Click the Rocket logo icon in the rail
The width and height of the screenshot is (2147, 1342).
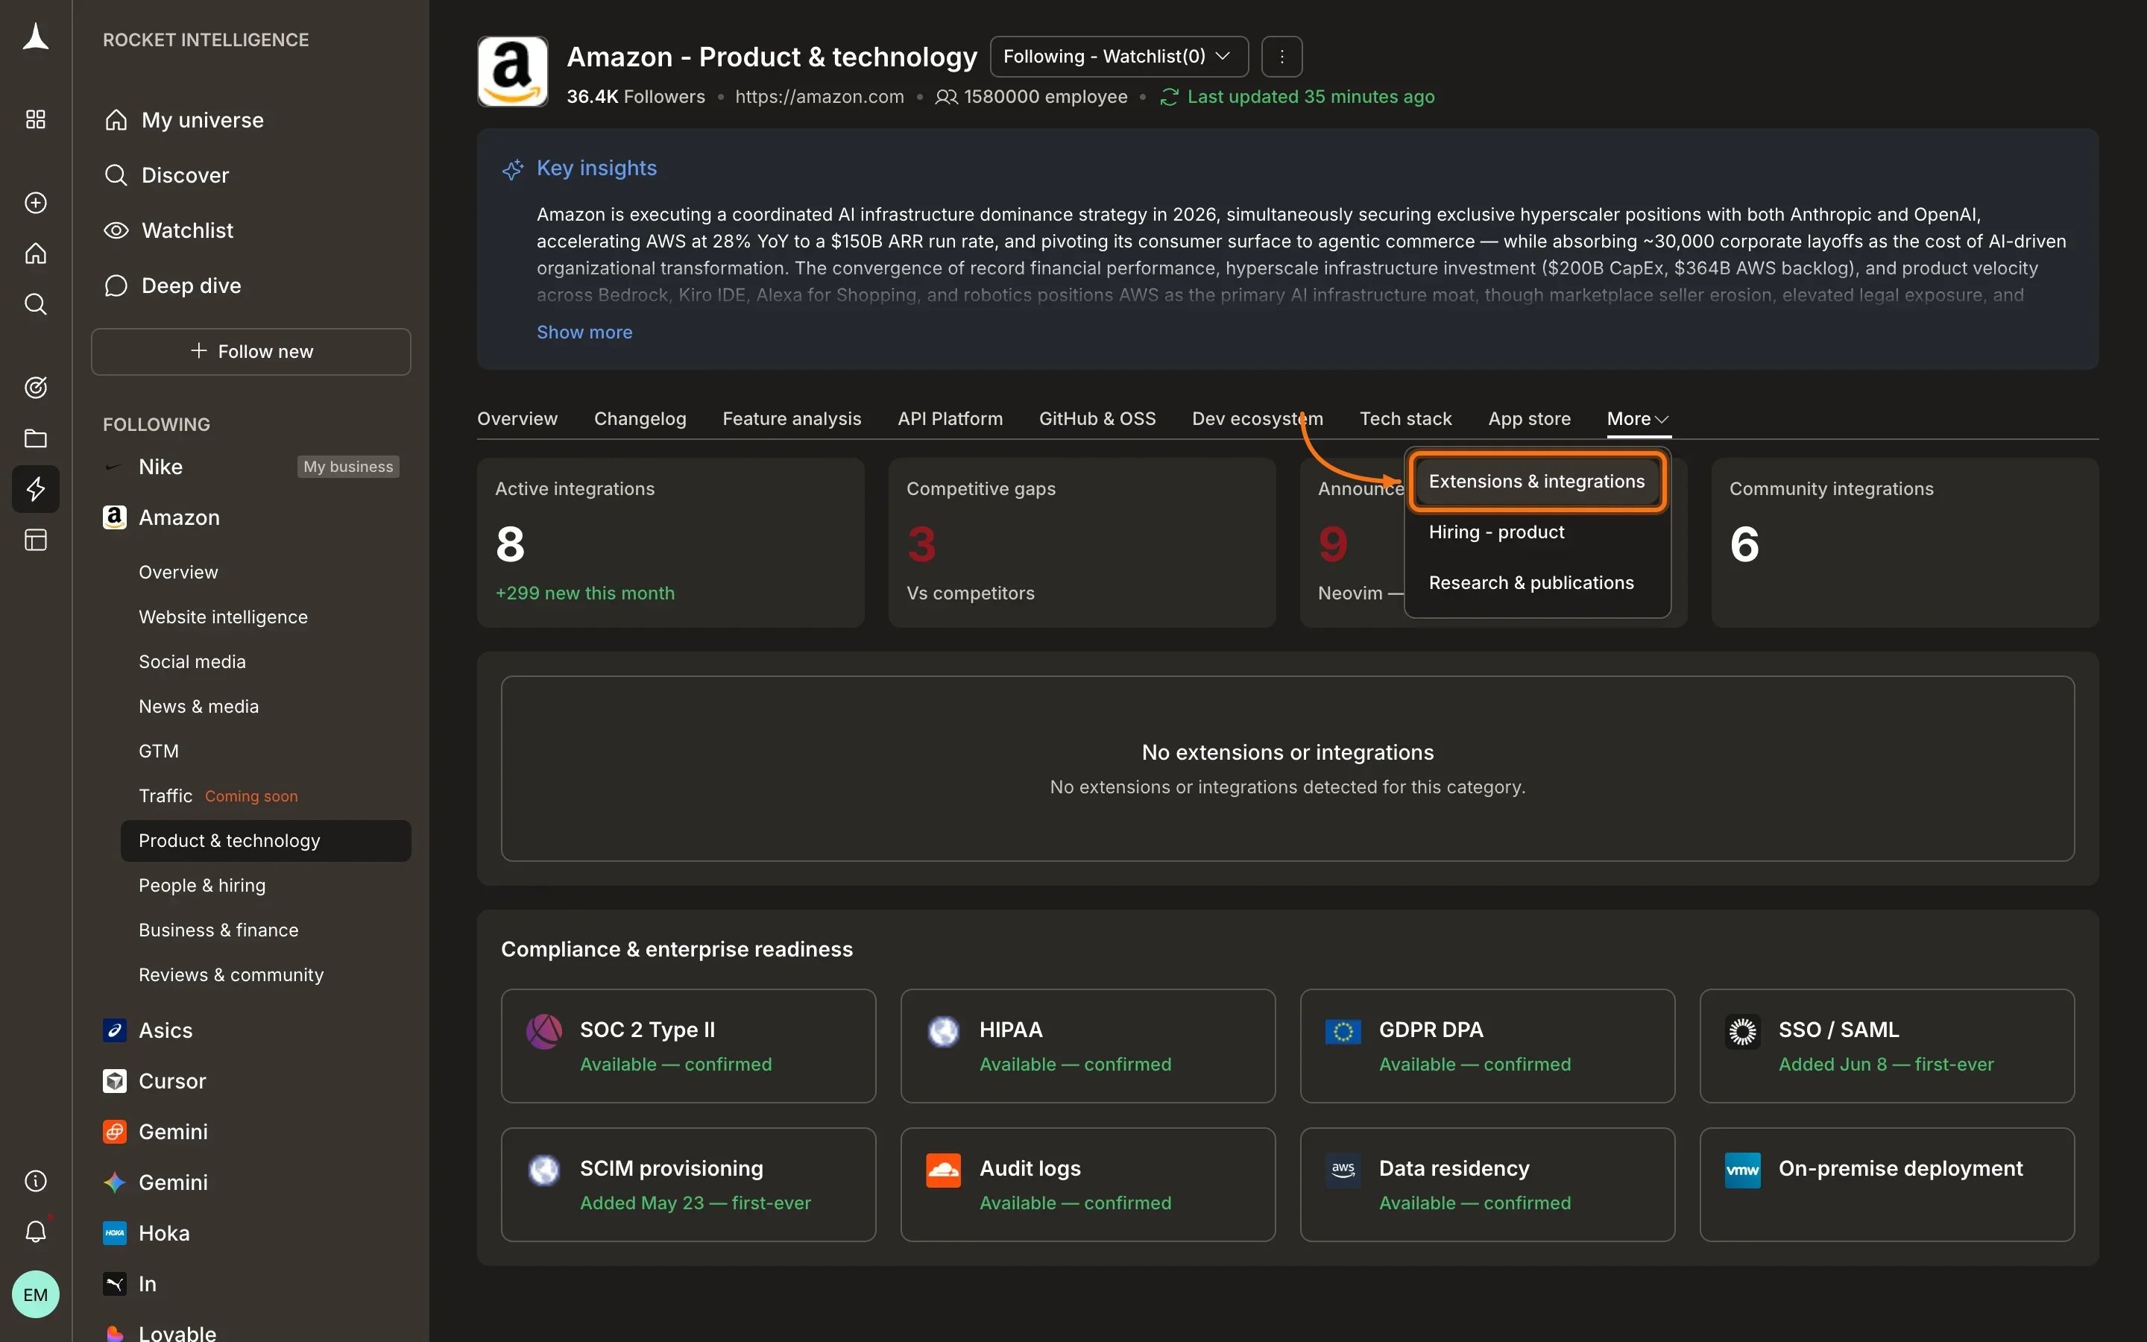36,37
